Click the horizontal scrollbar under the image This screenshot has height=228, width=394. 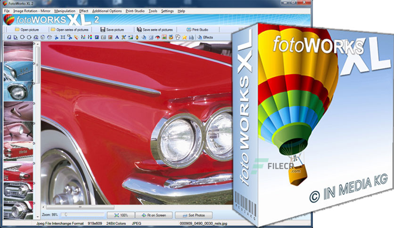point(80,207)
